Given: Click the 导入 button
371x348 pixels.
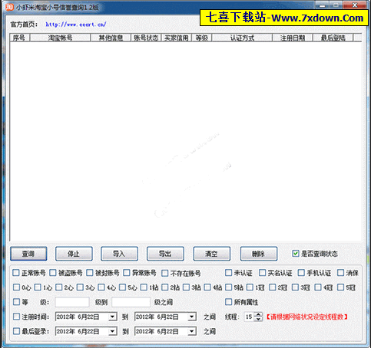Looking at the screenshot, I should (119, 254).
